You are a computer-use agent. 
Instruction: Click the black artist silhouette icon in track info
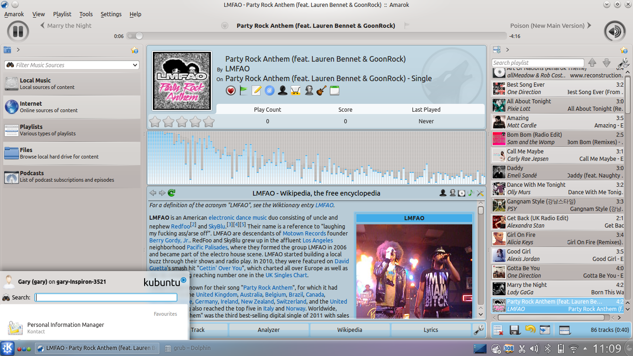pos(283,91)
